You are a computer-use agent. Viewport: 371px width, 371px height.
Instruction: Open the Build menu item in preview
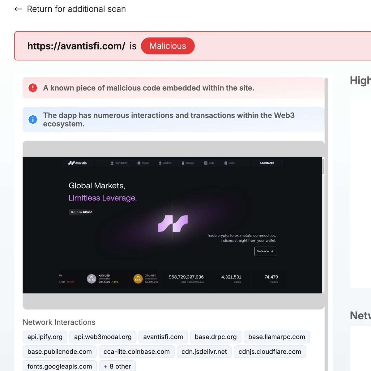pos(209,163)
